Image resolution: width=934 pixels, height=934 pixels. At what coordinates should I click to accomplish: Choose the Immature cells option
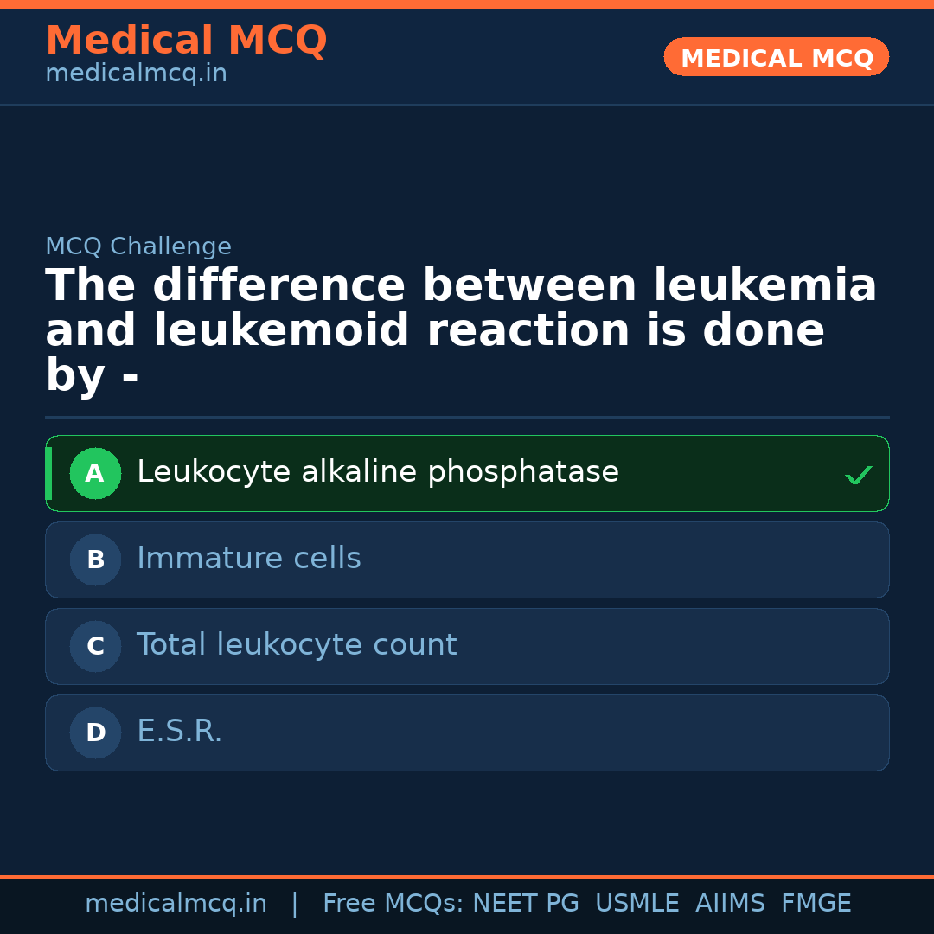coord(249,559)
